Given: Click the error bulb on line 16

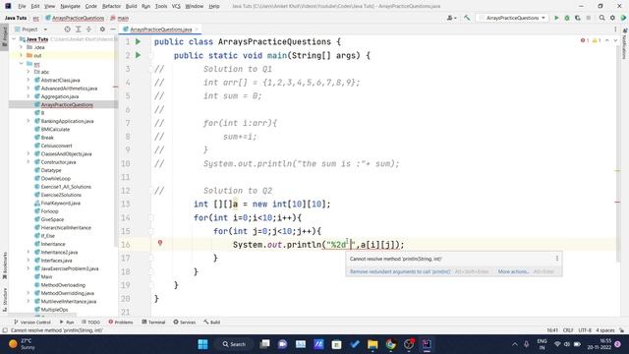Looking at the screenshot, I should tap(160, 243).
